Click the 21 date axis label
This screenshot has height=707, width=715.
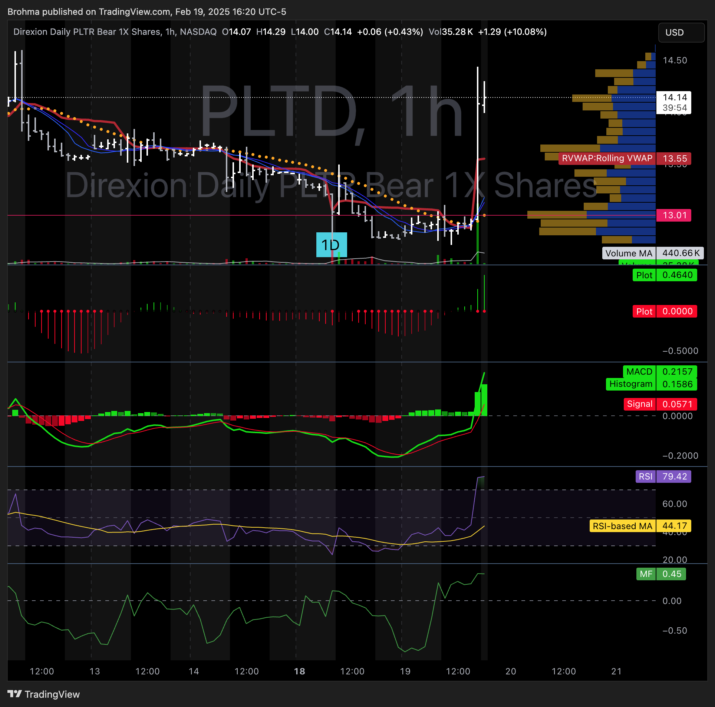point(616,671)
